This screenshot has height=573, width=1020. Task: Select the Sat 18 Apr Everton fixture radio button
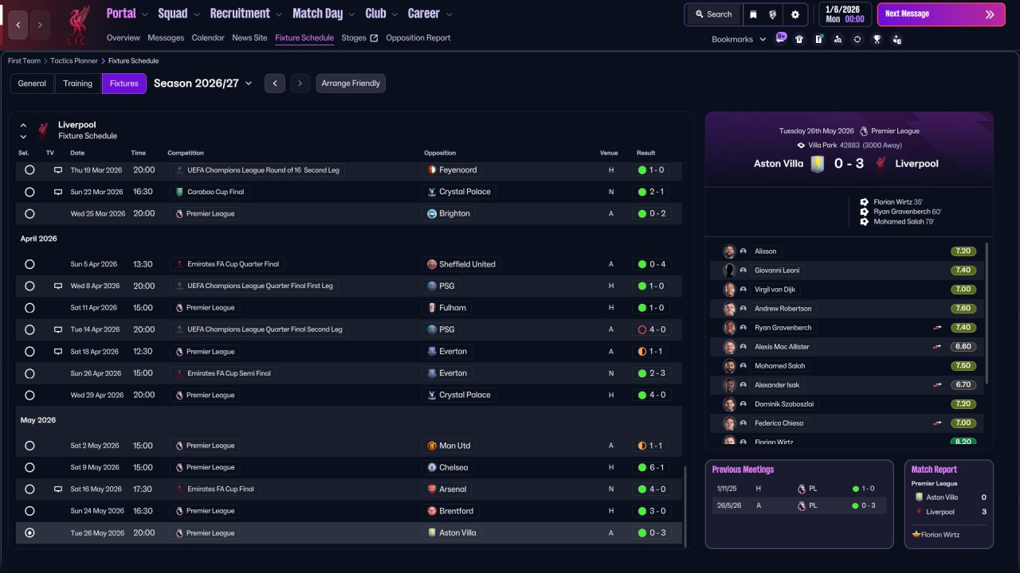[29, 352]
